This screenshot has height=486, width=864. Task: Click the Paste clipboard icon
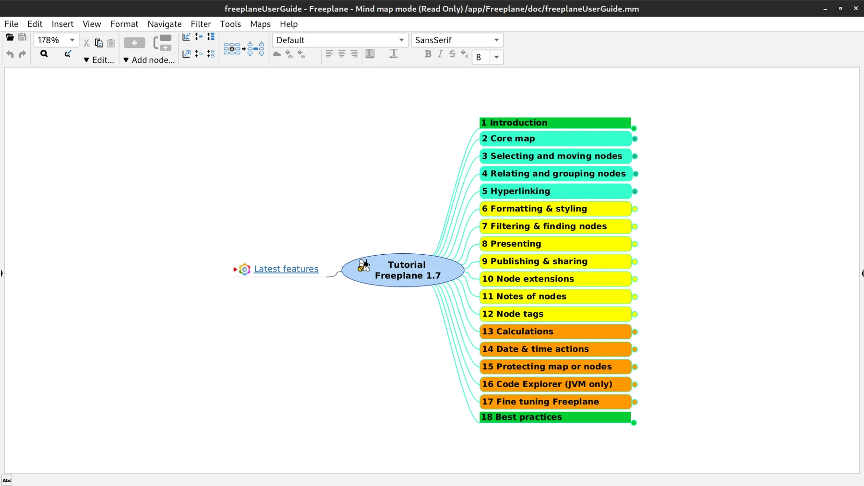pos(111,43)
